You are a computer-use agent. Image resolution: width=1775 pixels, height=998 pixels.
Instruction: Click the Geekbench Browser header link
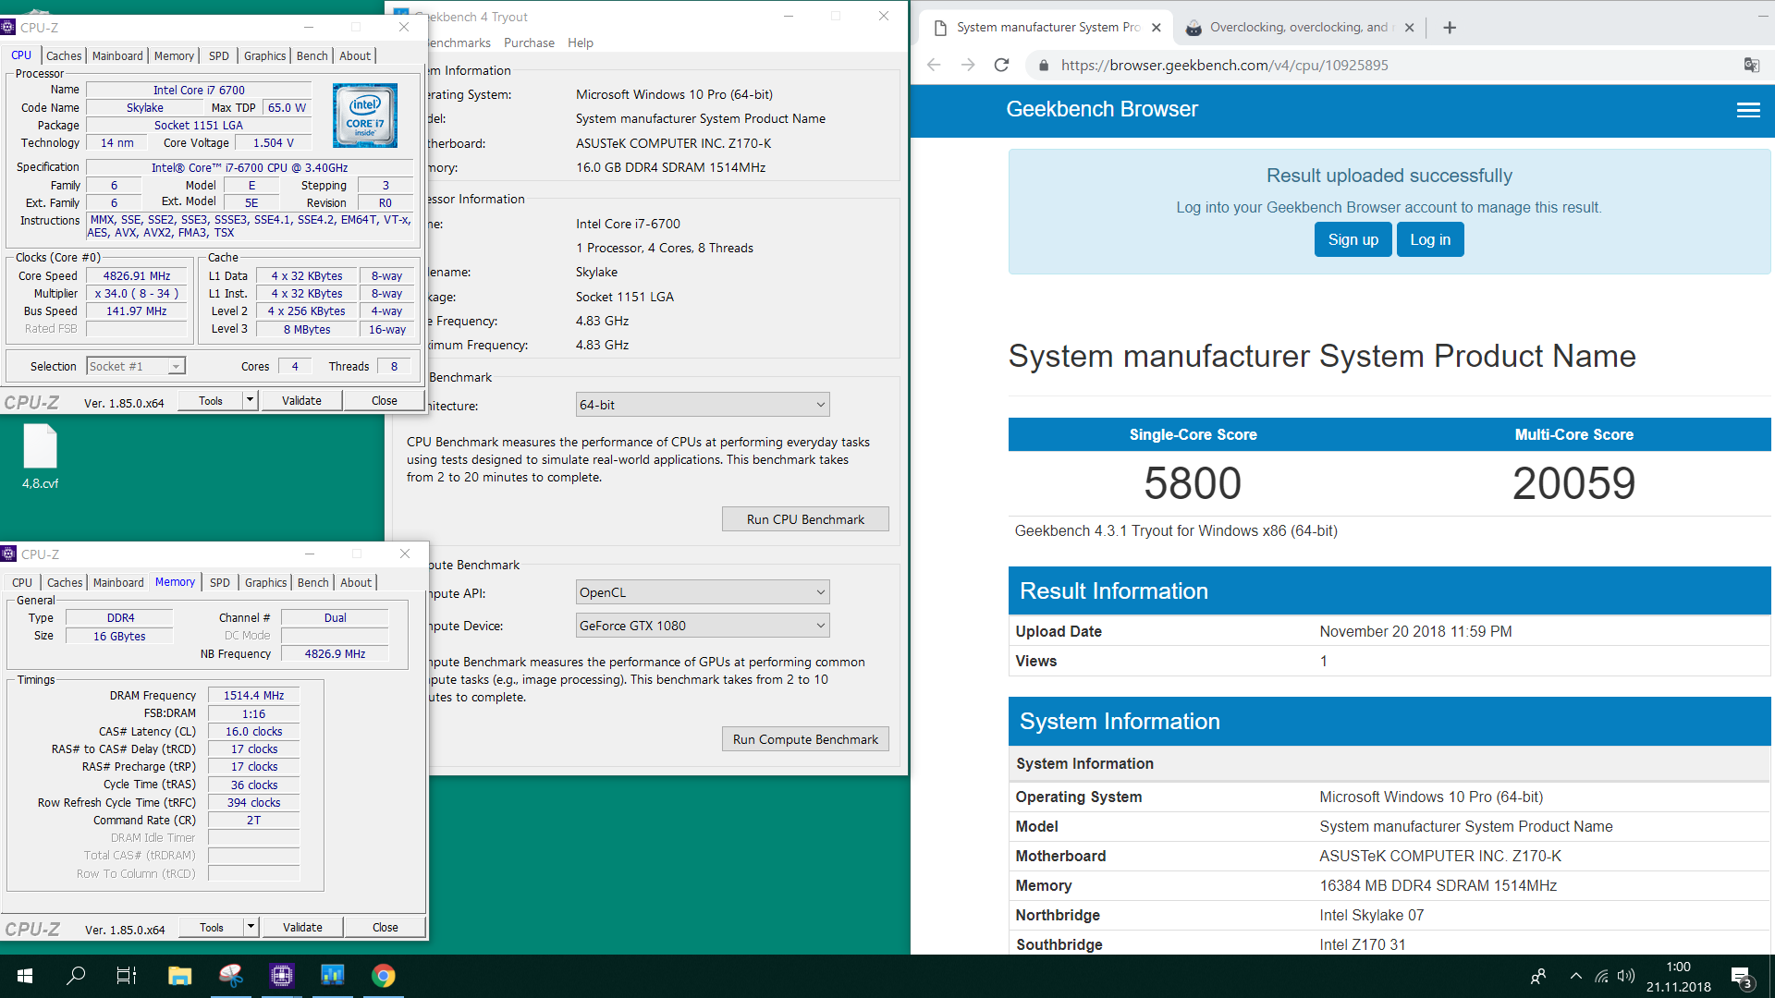point(1102,109)
